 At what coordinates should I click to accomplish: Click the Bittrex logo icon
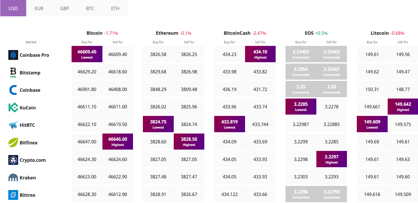coord(13,195)
